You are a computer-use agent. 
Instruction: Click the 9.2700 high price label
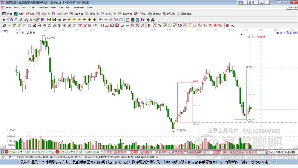point(51,37)
